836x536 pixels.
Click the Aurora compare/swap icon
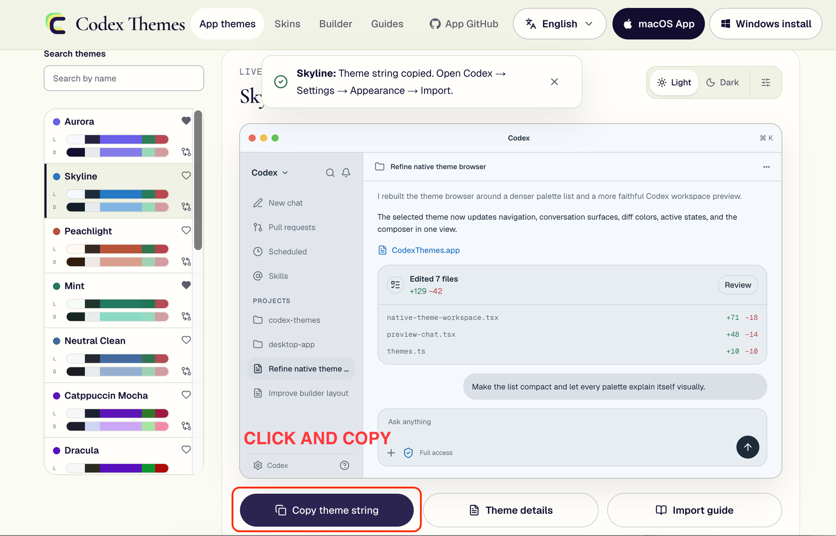(x=186, y=152)
